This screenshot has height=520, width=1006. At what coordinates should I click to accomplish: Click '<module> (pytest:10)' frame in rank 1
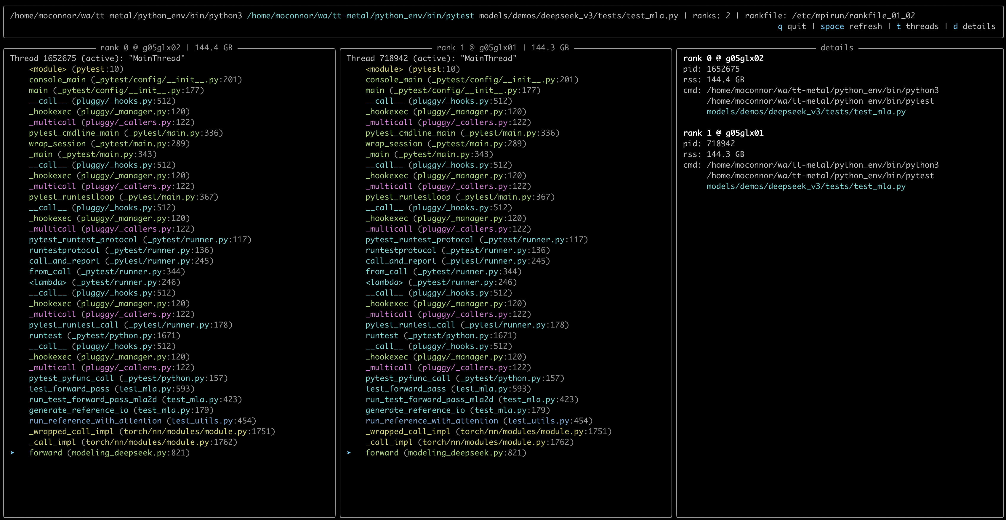(413, 69)
